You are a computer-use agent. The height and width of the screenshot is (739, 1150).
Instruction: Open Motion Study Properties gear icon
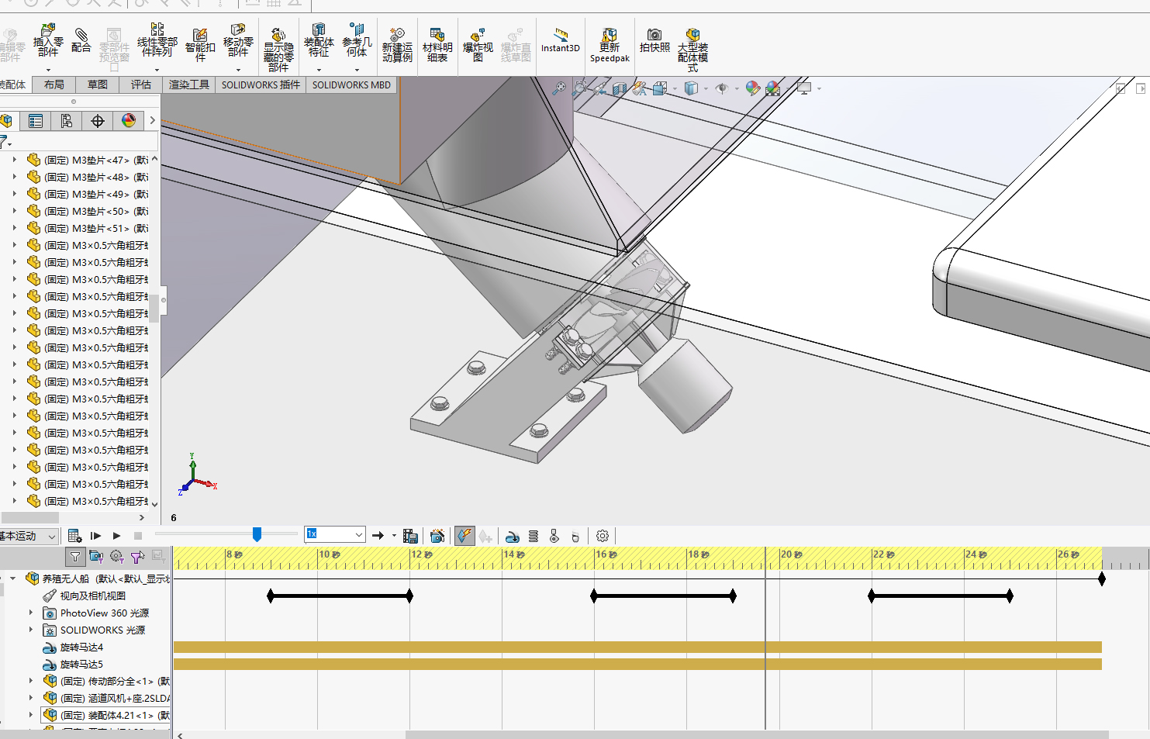(x=603, y=536)
